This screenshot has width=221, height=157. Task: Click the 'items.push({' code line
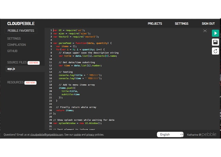click(x=67, y=88)
